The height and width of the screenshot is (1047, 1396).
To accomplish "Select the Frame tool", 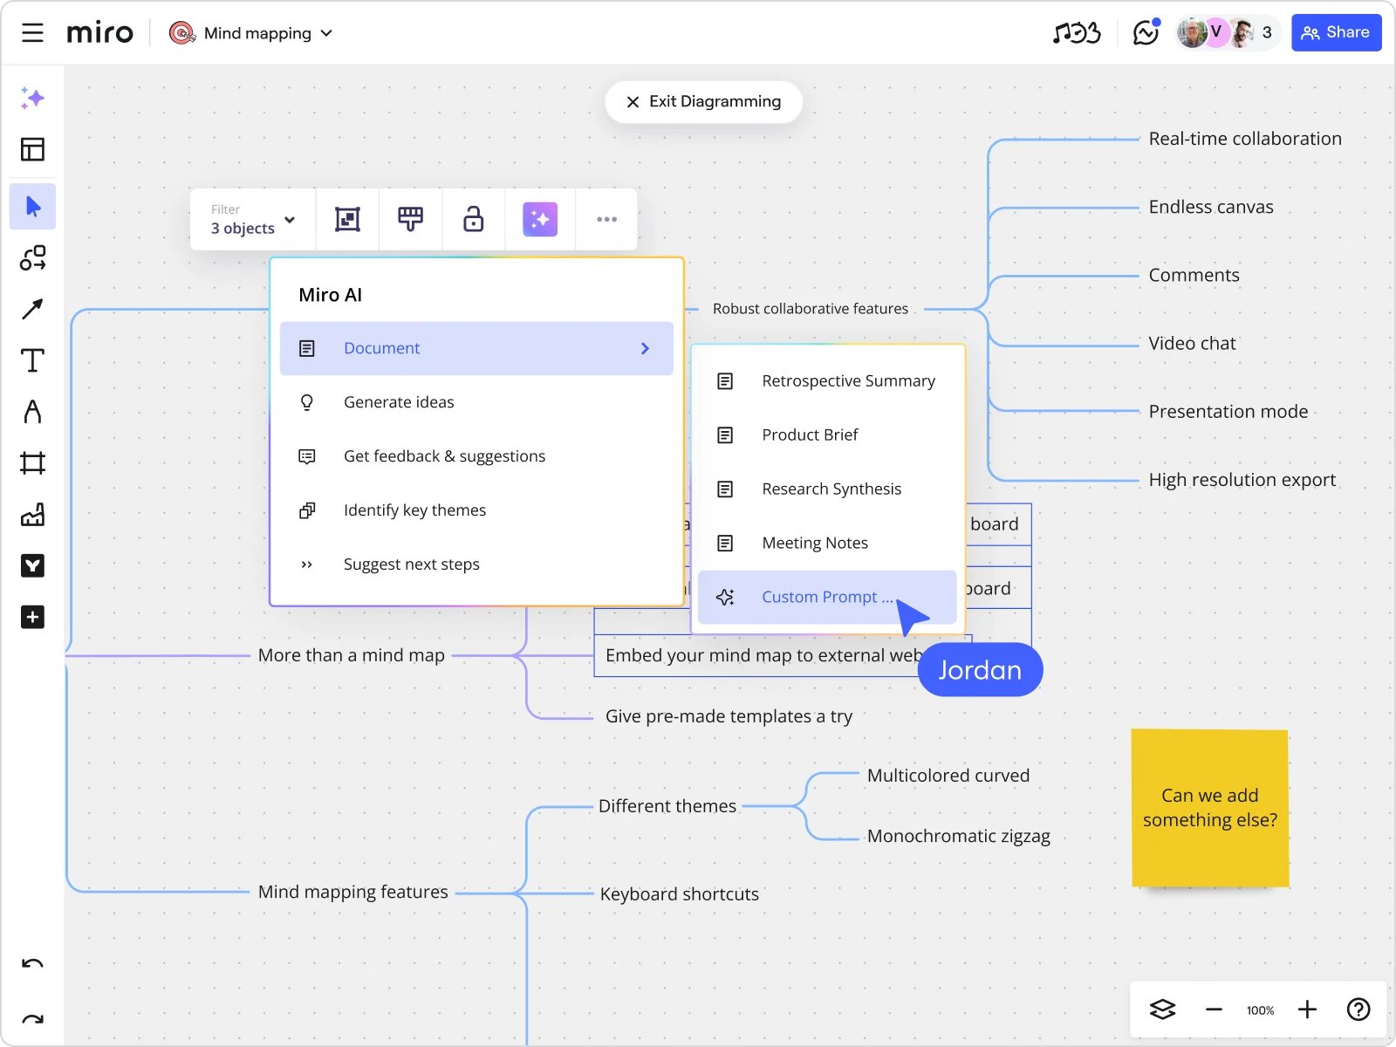I will pyautogui.click(x=32, y=462).
